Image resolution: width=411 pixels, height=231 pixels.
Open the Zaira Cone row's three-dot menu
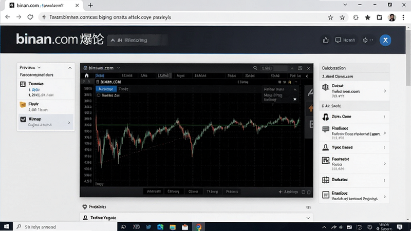click(384, 117)
